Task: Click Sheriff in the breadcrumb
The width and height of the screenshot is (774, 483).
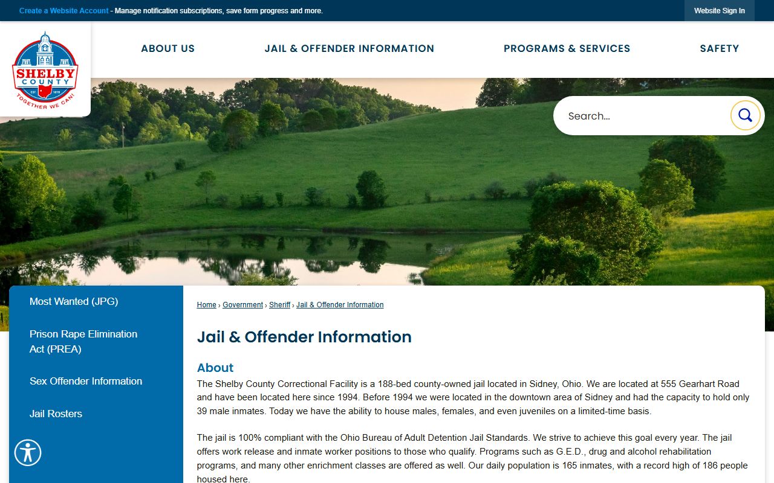Action: pyautogui.click(x=279, y=305)
